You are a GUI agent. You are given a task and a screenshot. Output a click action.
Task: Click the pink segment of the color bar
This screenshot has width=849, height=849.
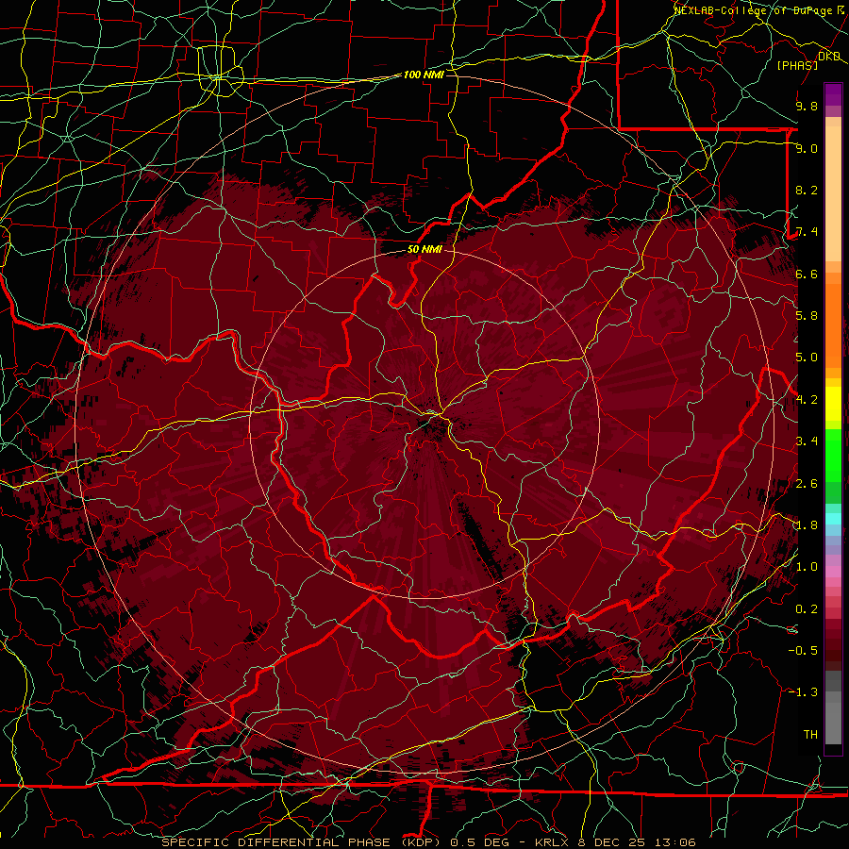(833, 572)
